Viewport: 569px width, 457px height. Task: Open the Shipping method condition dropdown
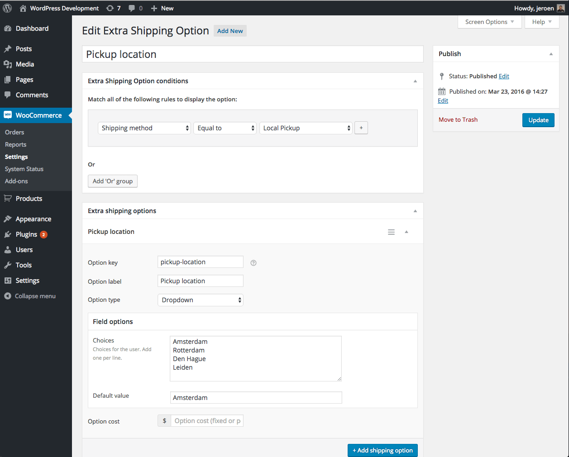click(x=144, y=128)
